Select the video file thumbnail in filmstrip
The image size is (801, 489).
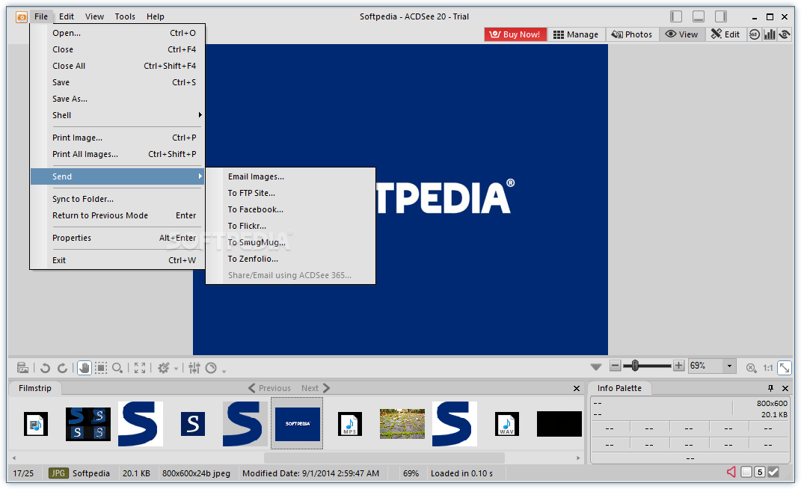36,424
